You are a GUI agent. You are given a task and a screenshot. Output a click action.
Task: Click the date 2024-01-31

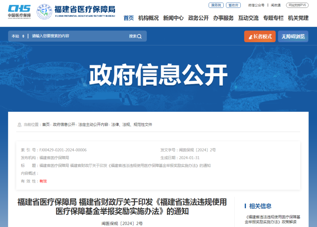[189, 158]
